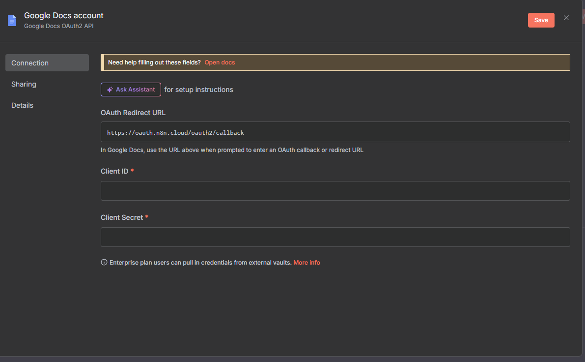The image size is (585, 362).
Task: Click the Client Secret label
Action: point(122,217)
